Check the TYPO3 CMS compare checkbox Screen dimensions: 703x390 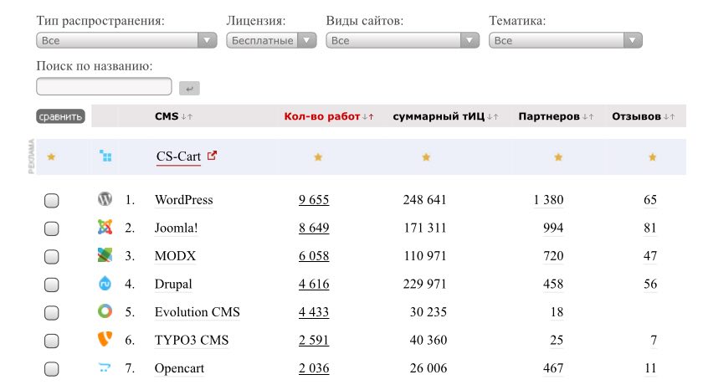[52, 341]
